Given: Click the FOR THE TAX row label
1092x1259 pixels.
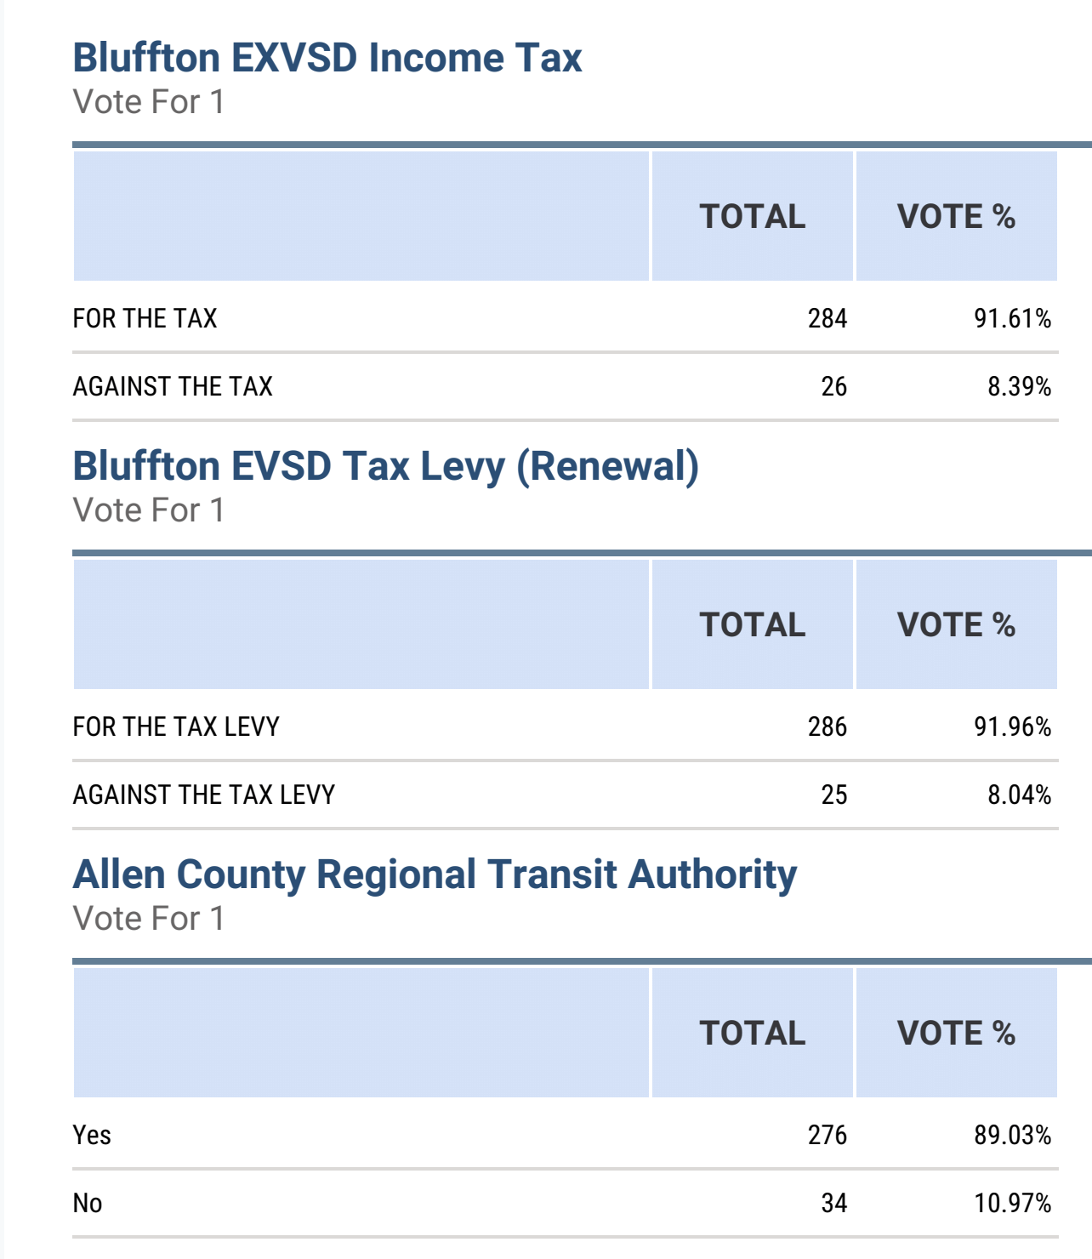Looking at the screenshot, I should [x=145, y=318].
